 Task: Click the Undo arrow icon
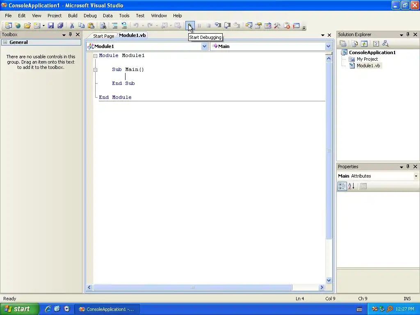[x=136, y=25]
